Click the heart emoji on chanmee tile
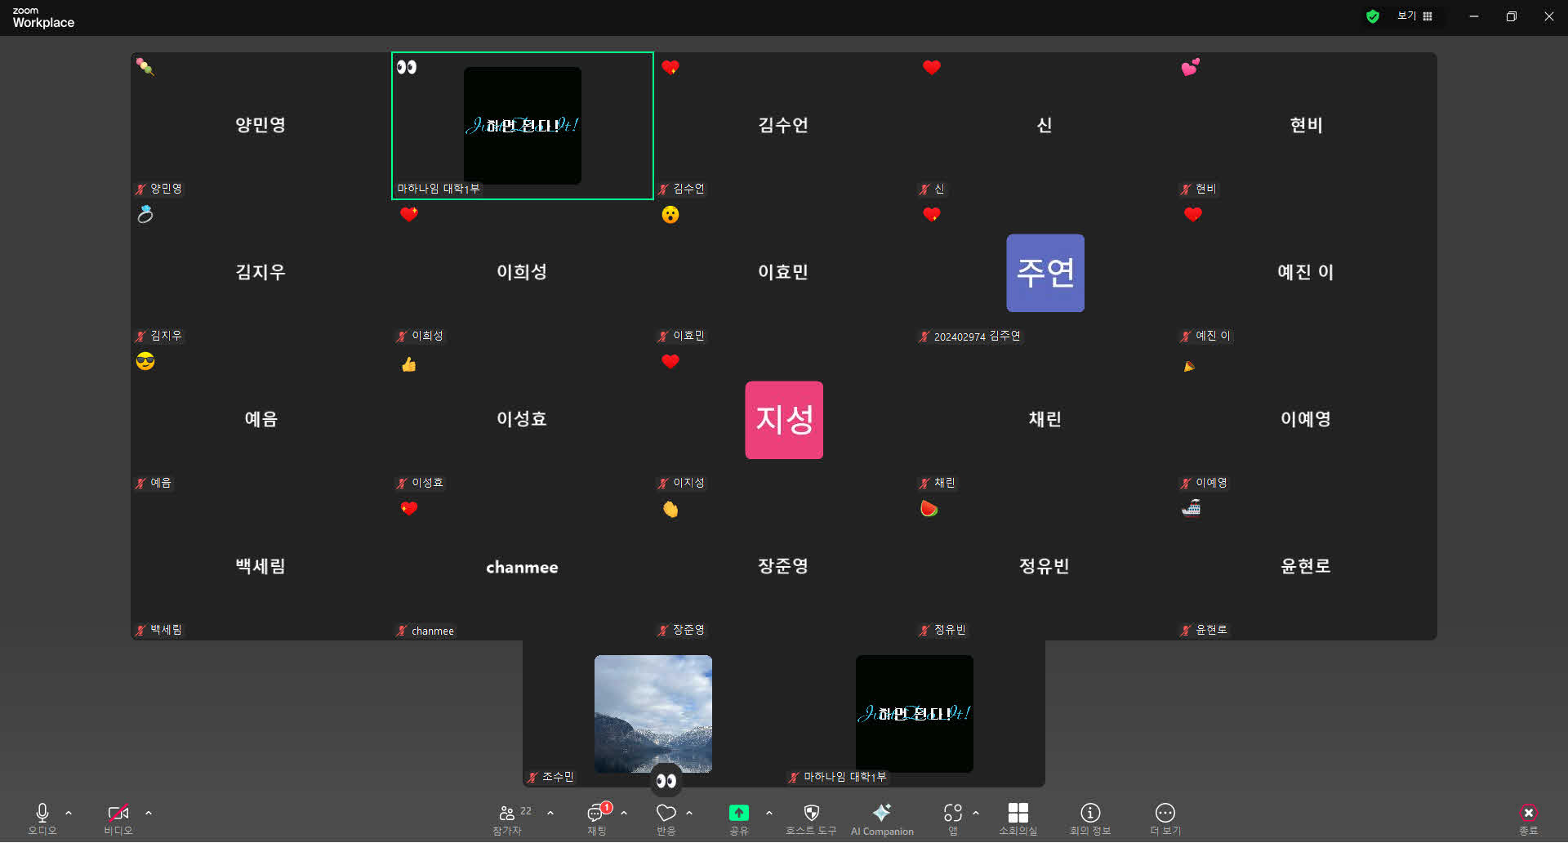 tap(409, 508)
